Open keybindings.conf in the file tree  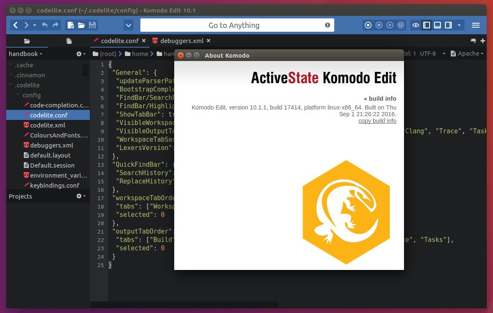tap(51, 185)
